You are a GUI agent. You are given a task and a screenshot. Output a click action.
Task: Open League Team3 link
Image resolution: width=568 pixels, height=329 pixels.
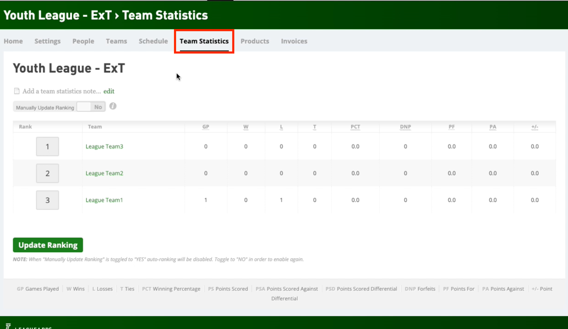pyautogui.click(x=104, y=146)
